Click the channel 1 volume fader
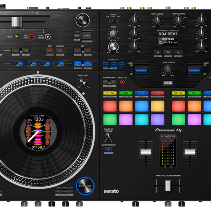 click(146, 152)
